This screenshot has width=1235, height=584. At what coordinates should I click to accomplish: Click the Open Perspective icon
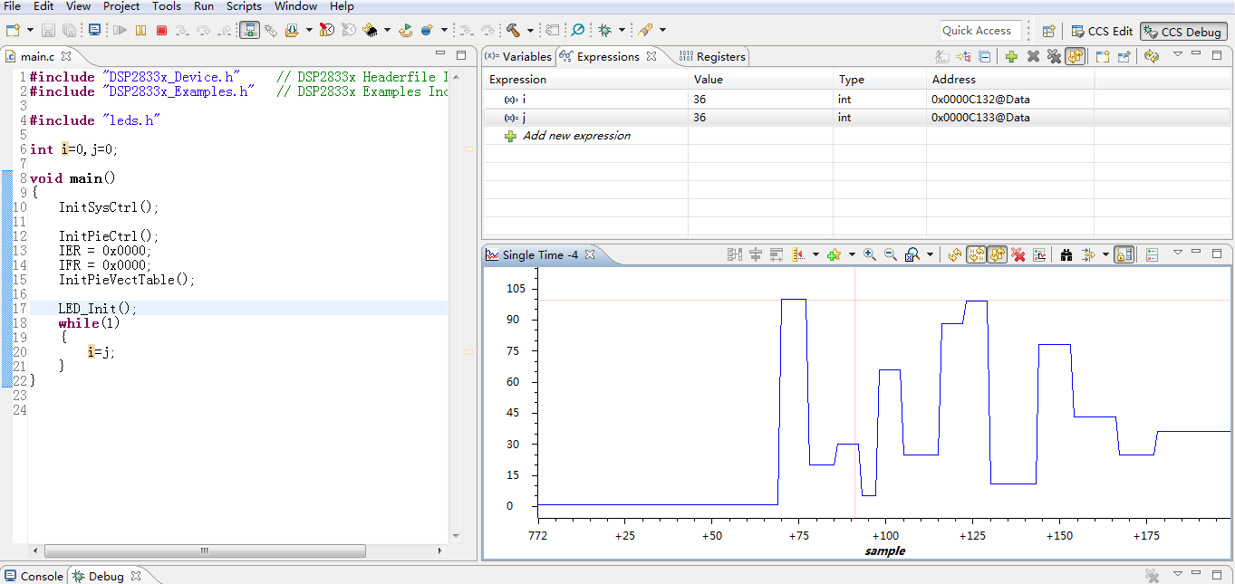(x=1048, y=31)
